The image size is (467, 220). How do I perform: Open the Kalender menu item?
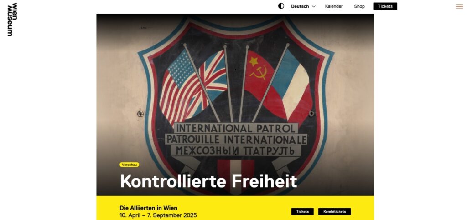(333, 6)
